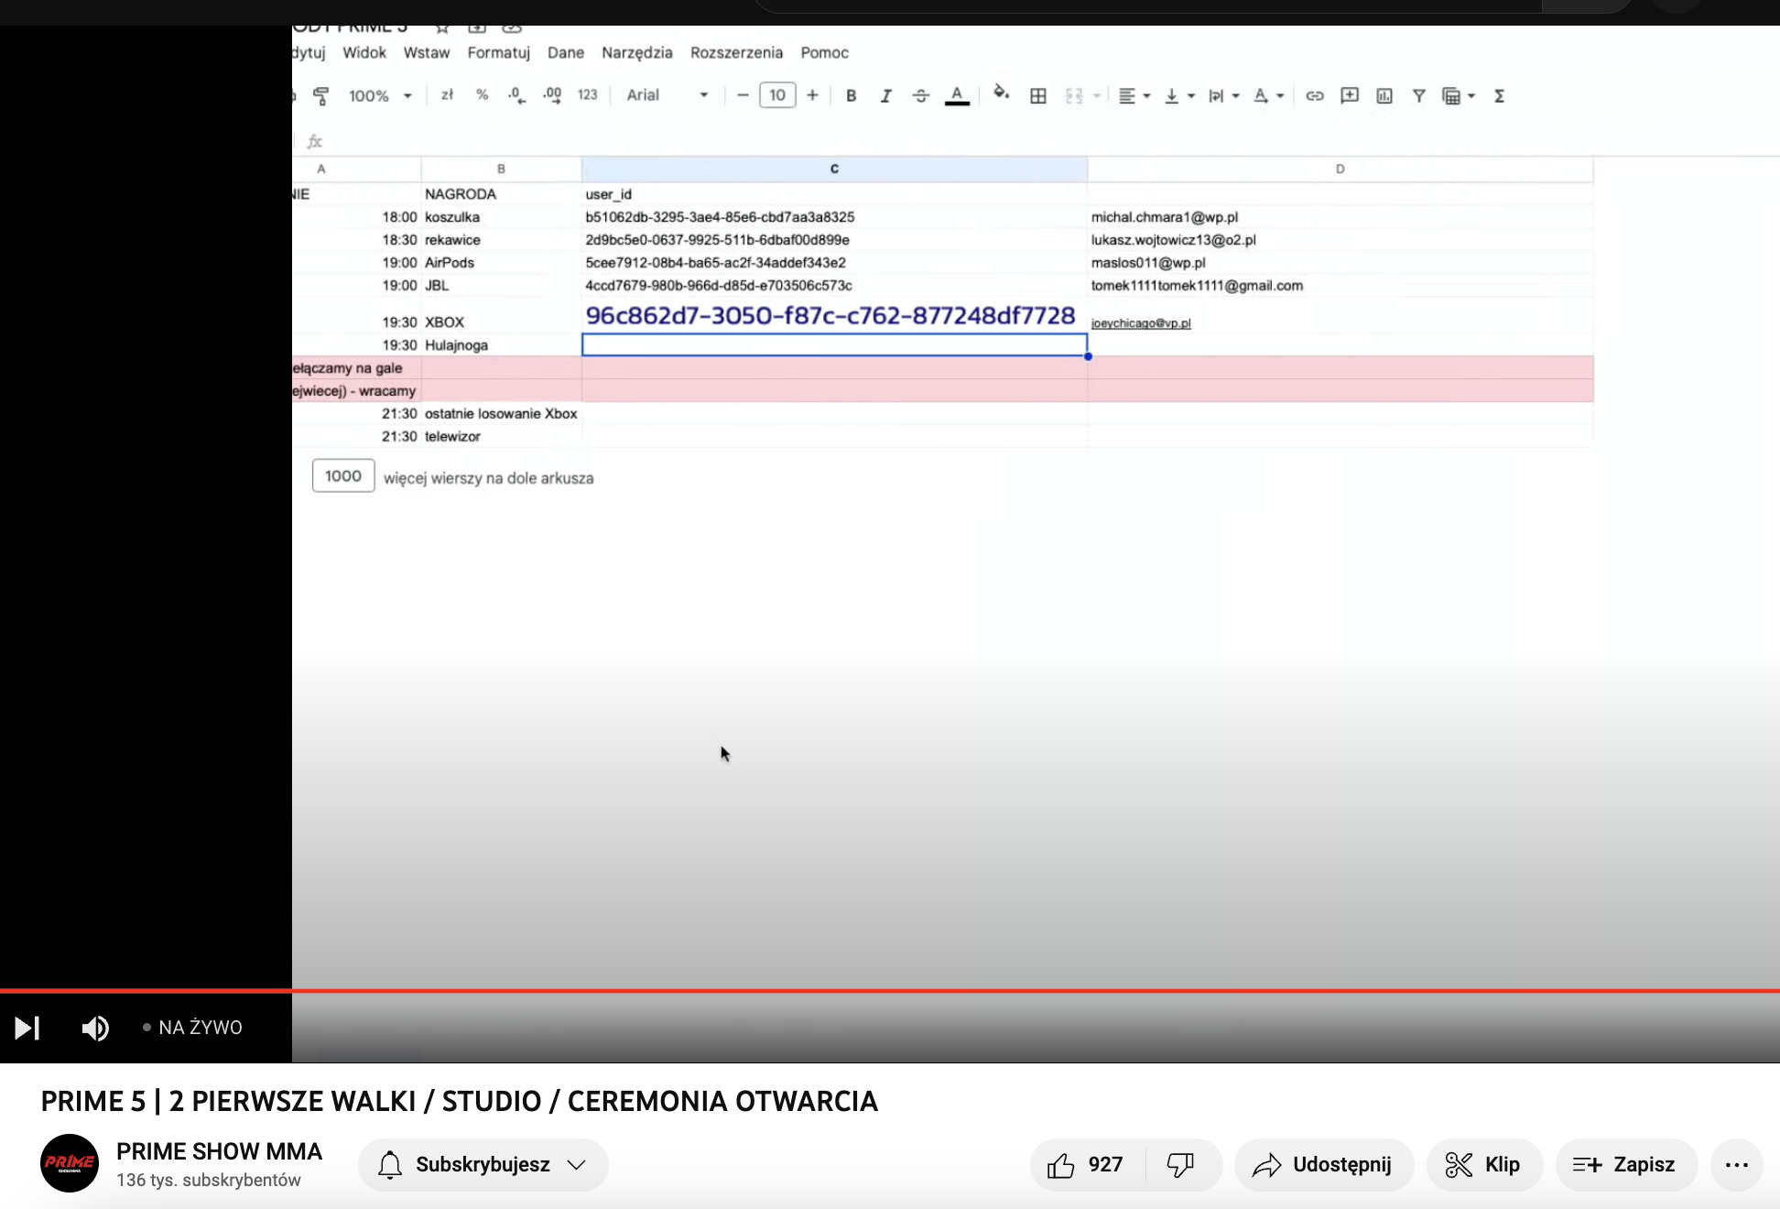Share the video via Udostępnij

pyautogui.click(x=1323, y=1165)
